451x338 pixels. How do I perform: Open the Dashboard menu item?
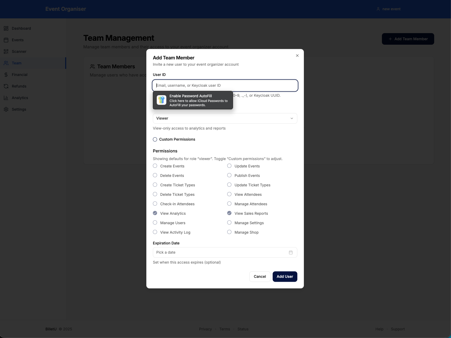pos(33,28)
